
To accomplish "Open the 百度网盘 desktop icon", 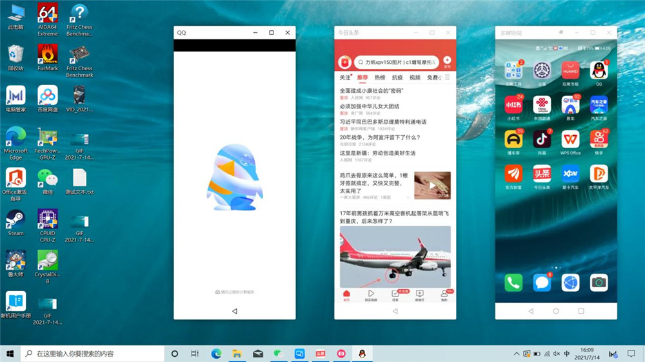I will (48, 99).
